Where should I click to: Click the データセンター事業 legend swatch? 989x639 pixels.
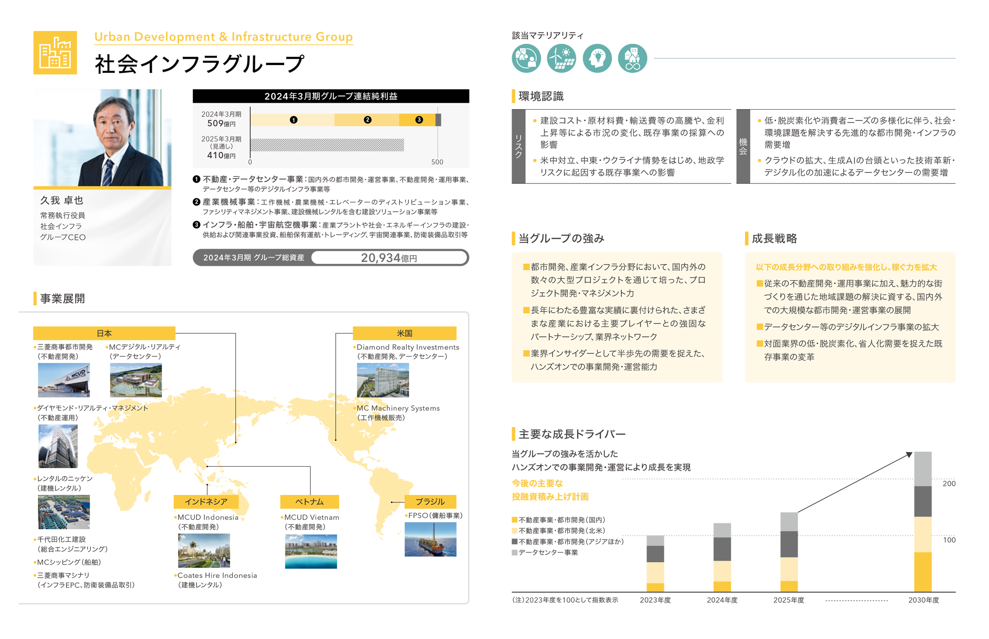514,552
